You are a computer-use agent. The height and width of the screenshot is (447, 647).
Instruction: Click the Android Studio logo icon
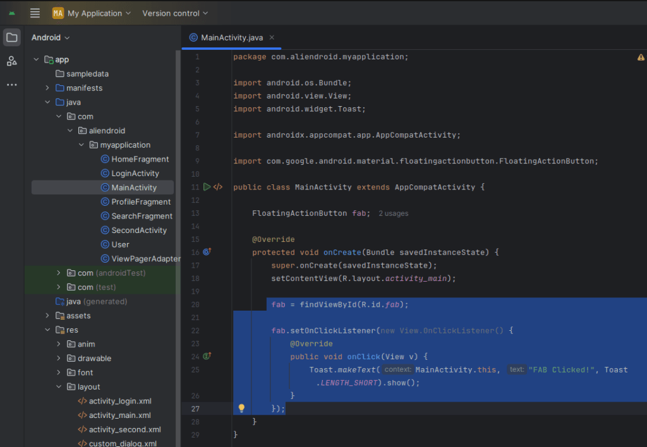coord(12,13)
